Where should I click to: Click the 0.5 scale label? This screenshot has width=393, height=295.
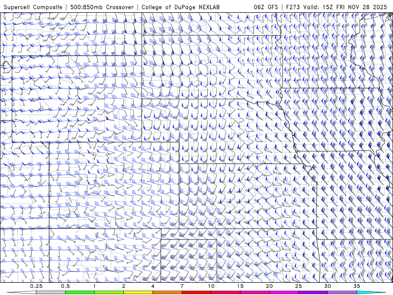[65, 286]
